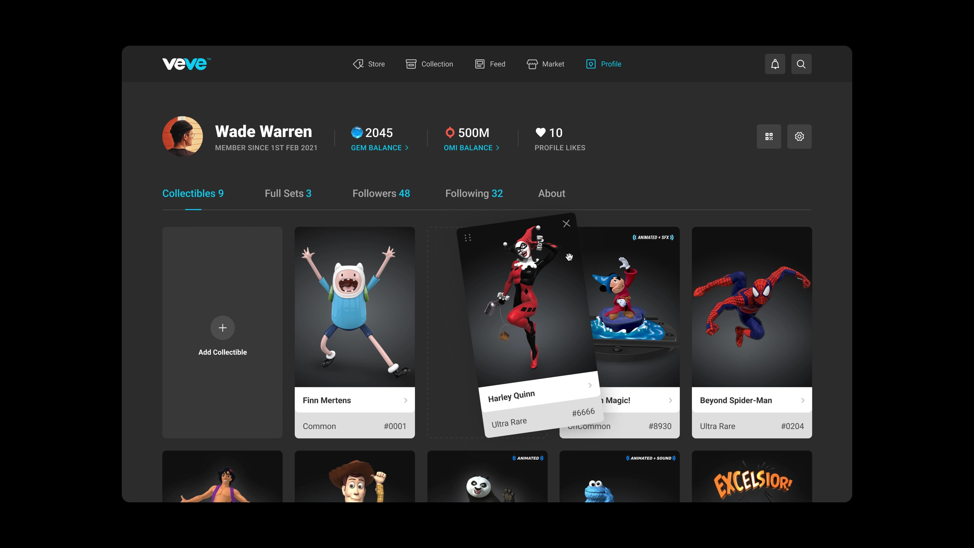Screen dimensions: 974x548
Task: Open the OMI BALANCE link
Action: (x=471, y=148)
